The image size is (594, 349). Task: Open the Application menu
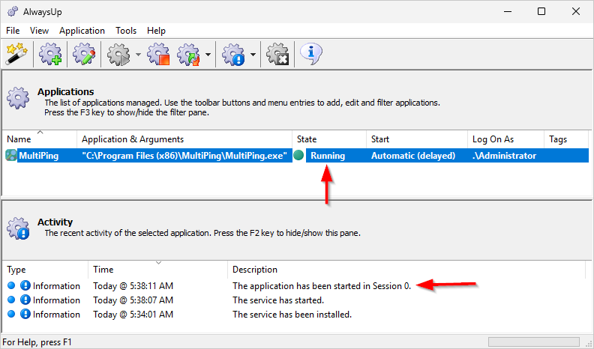point(82,31)
